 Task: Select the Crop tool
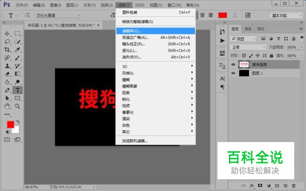(7, 49)
